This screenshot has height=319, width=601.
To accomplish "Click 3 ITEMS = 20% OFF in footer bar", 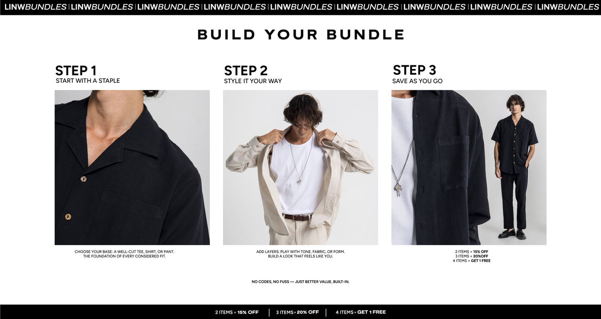I will 297,312.
